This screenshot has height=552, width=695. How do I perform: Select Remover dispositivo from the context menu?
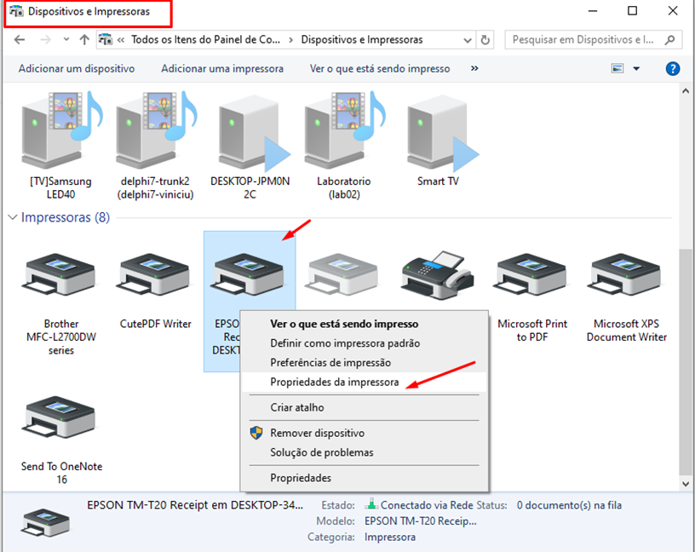(x=317, y=433)
